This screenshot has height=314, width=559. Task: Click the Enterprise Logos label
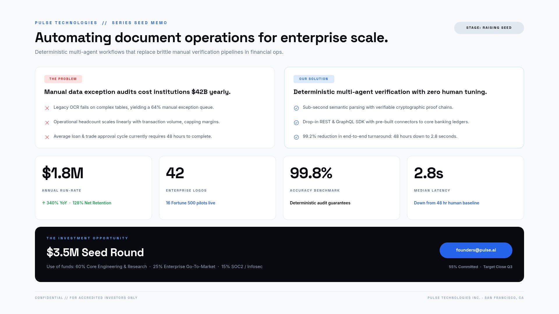(x=186, y=190)
